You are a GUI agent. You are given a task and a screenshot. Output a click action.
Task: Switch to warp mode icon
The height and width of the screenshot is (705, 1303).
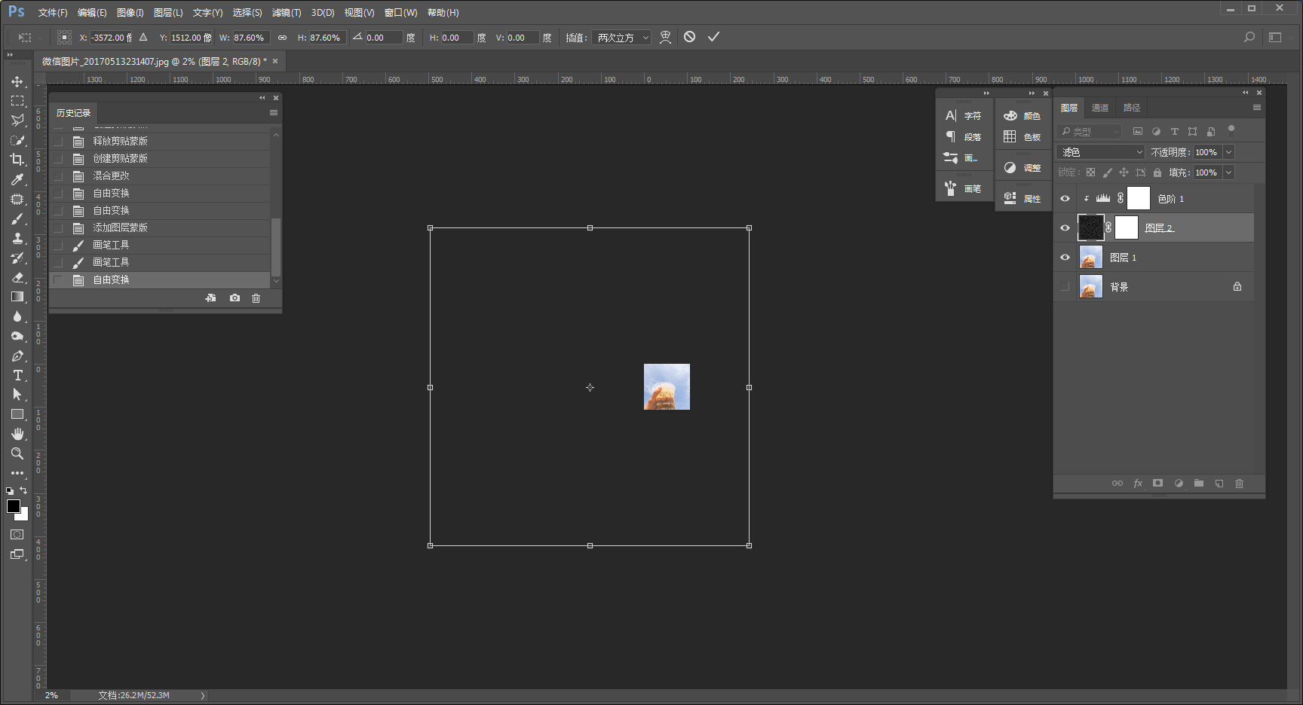tap(665, 37)
